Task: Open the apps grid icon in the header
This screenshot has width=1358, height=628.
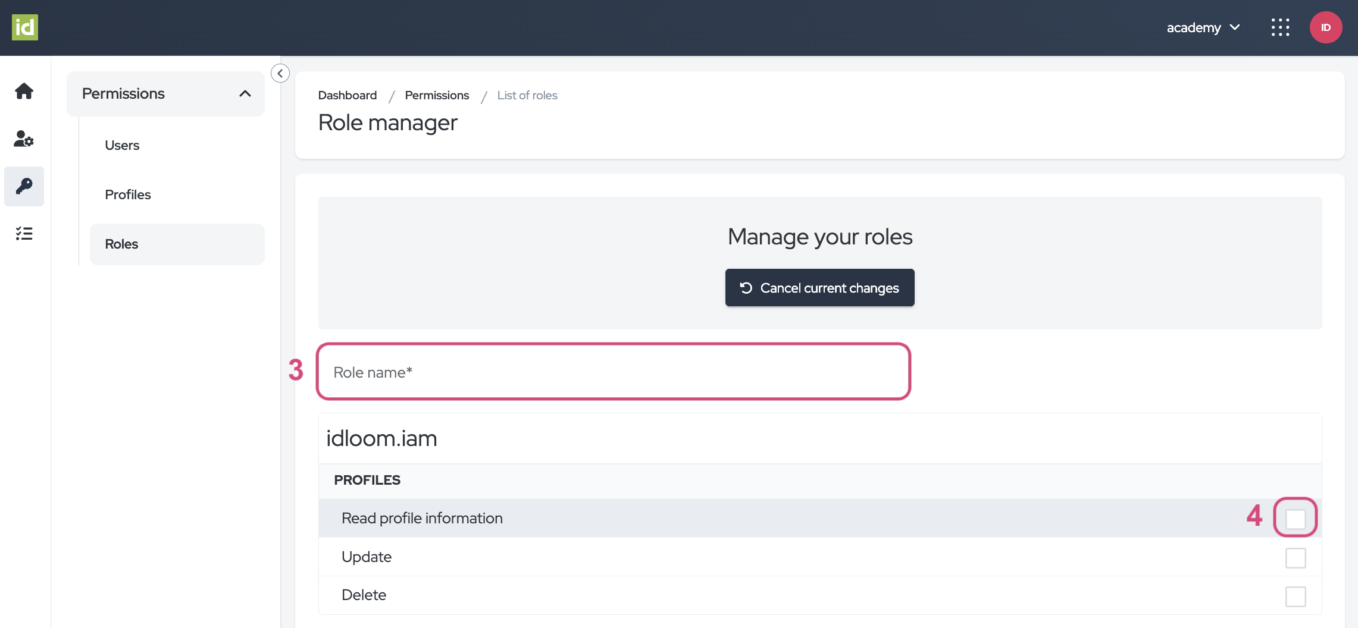Action: (x=1281, y=27)
